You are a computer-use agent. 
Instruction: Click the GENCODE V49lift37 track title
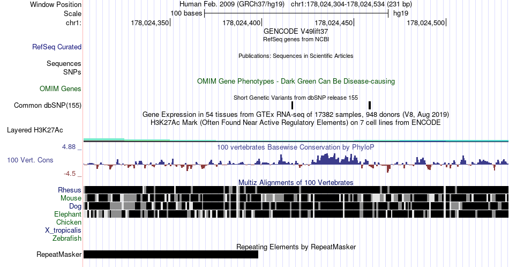pos(296,32)
